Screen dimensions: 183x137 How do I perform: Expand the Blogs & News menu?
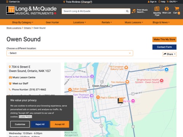tap(161, 22)
